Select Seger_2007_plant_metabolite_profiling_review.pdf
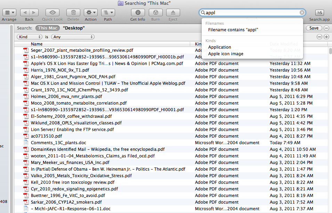This screenshot has height=213, width=332. [x=82, y=50]
